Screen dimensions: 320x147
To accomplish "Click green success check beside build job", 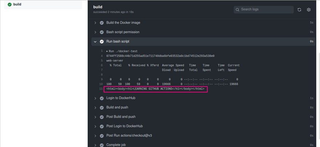I will [x=9, y=4].
